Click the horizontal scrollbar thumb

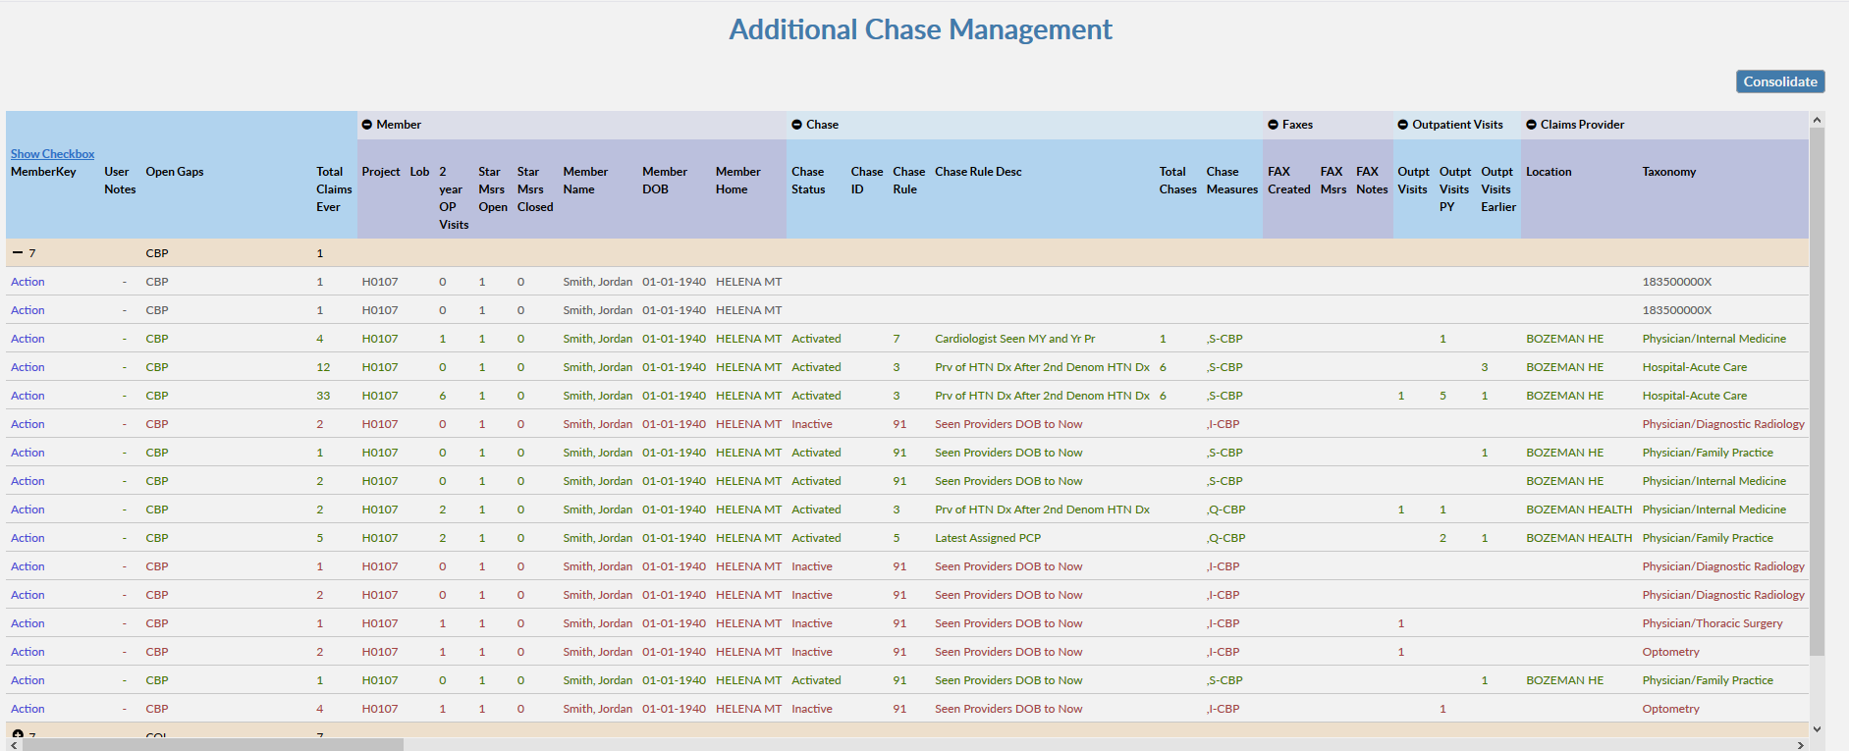coord(212,745)
